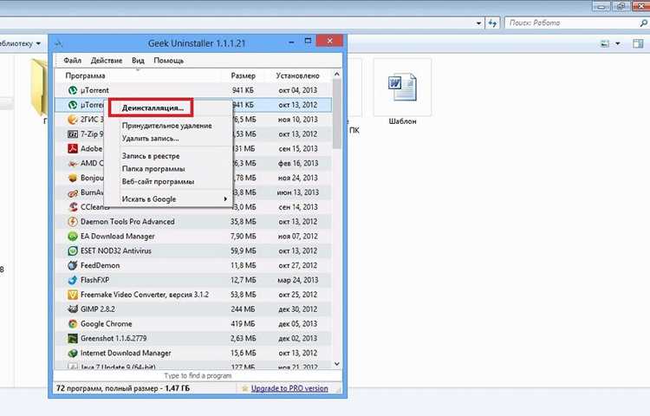Click the FlashFXP icon
The image size is (650, 416).
click(73, 280)
